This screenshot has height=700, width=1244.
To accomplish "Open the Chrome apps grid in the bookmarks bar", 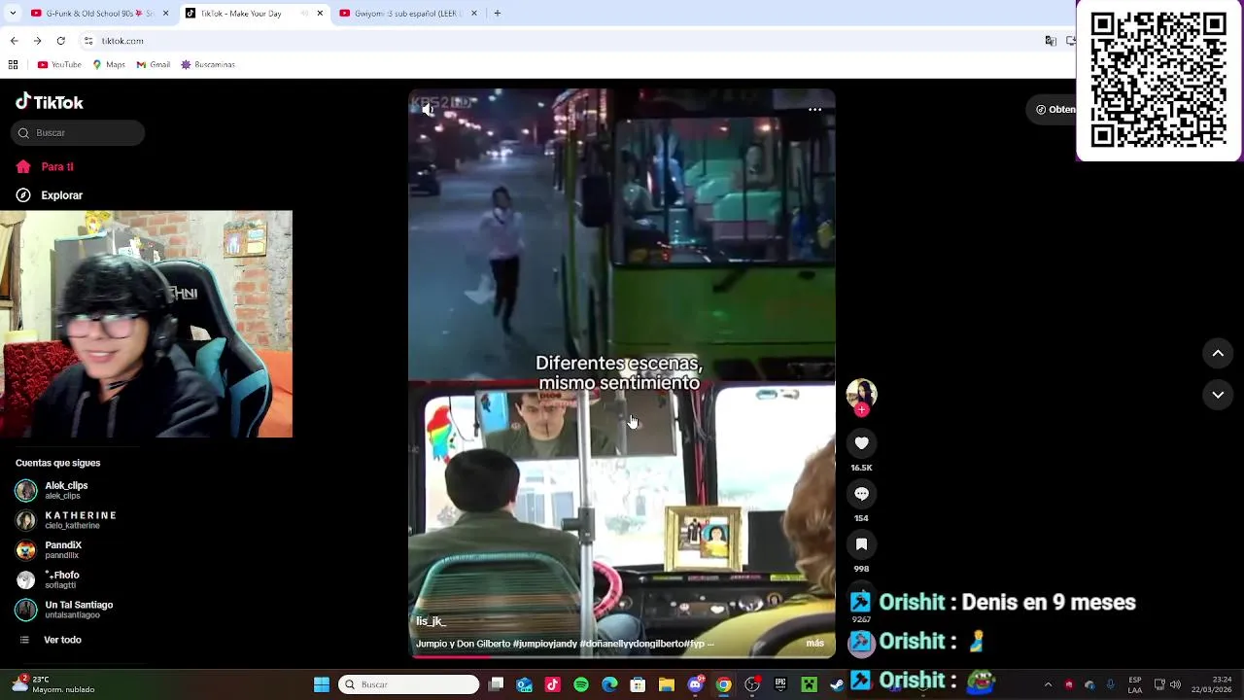I will coord(13,65).
